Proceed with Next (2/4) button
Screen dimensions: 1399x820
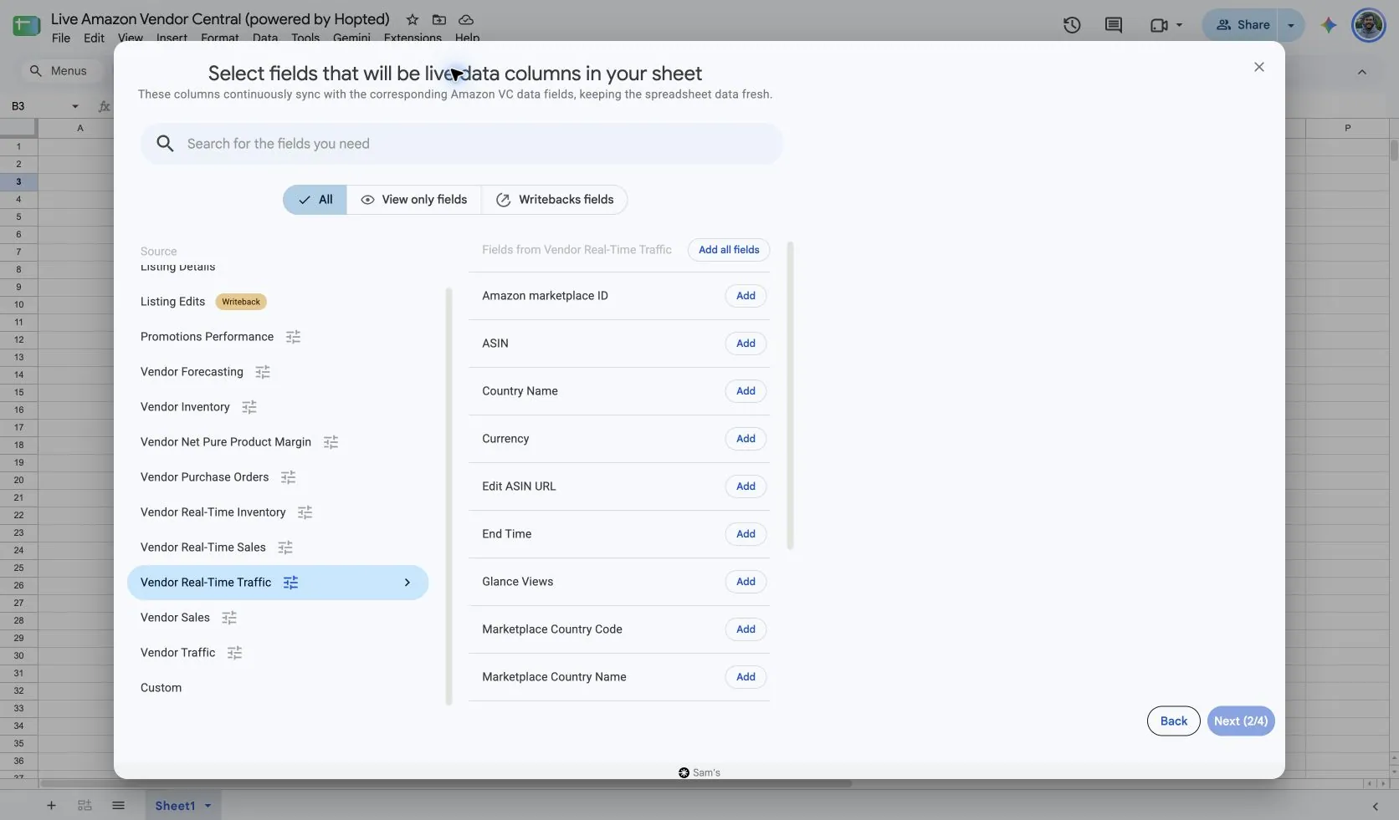point(1241,721)
